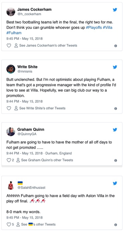Screen dimensions: 126x233
Task: Open the info icon on Graham Quinn's tweet
Action: 116,160
